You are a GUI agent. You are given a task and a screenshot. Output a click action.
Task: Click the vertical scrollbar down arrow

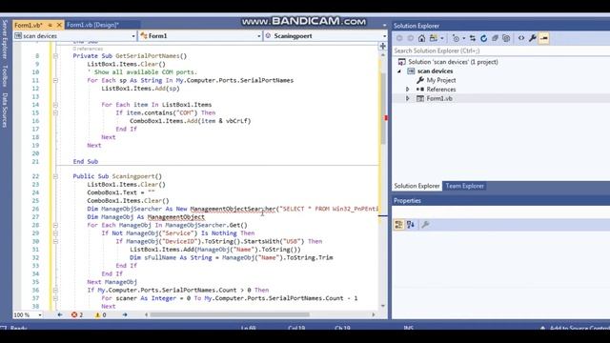383,306
